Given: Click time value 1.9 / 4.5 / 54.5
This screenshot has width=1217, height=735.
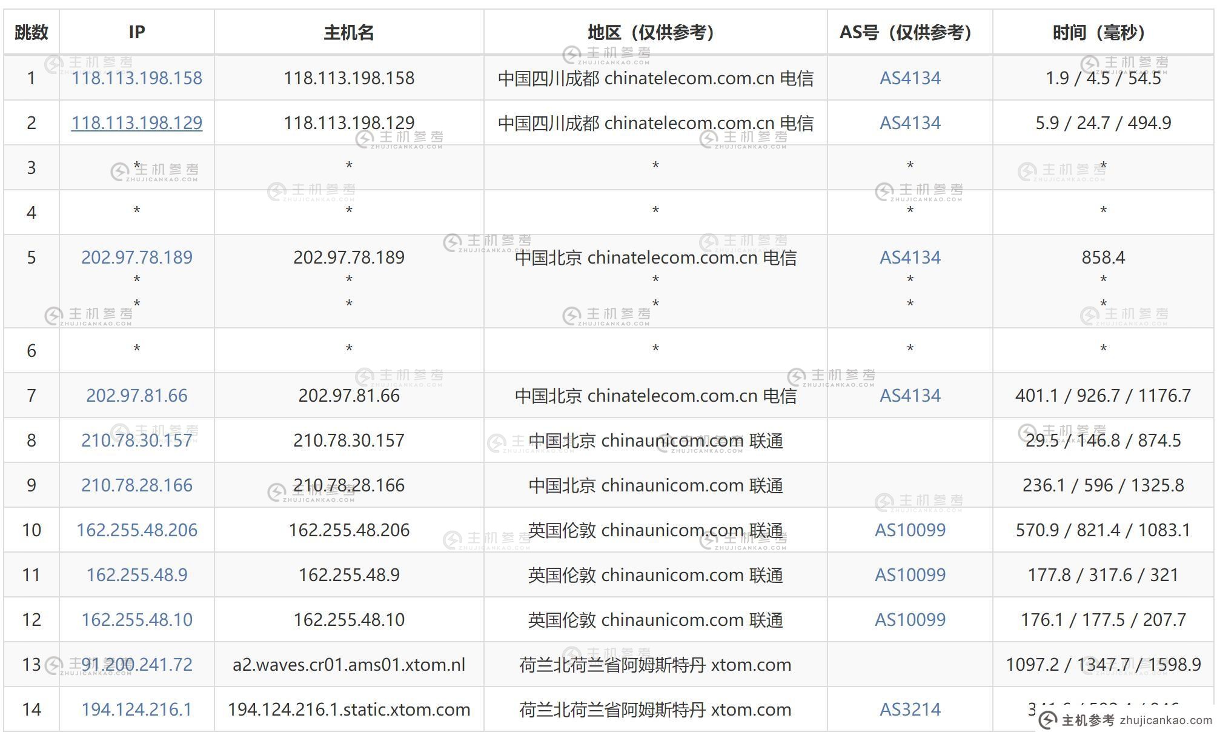Looking at the screenshot, I should (x=1103, y=78).
